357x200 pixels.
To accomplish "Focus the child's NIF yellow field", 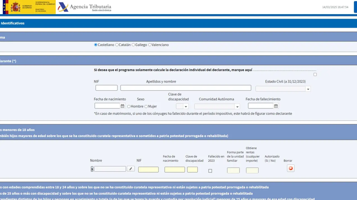I will [x=148, y=169].
